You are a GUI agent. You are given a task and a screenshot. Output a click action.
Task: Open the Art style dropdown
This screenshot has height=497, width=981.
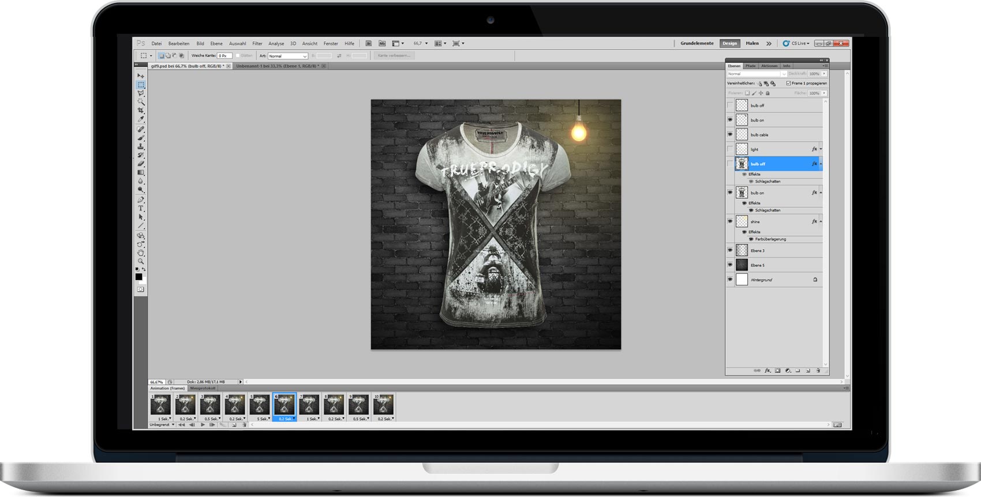[287, 56]
